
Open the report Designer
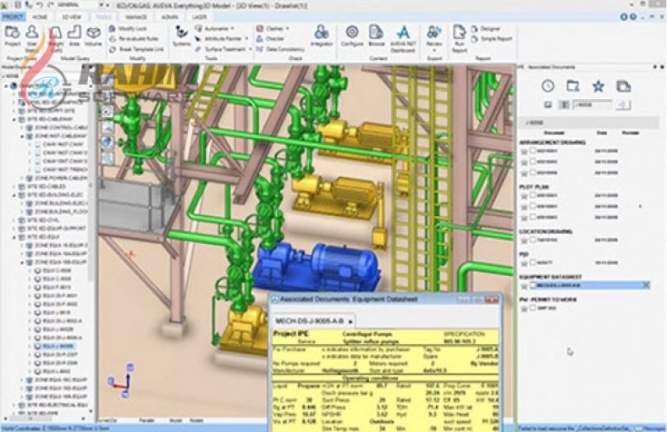(486, 29)
